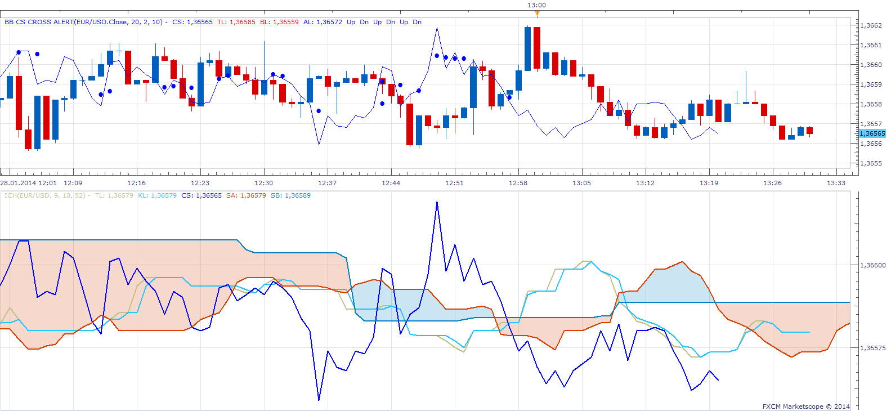Click the orange 13:00 time marker triangle
The image size is (891, 411).
click(x=537, y=13)
